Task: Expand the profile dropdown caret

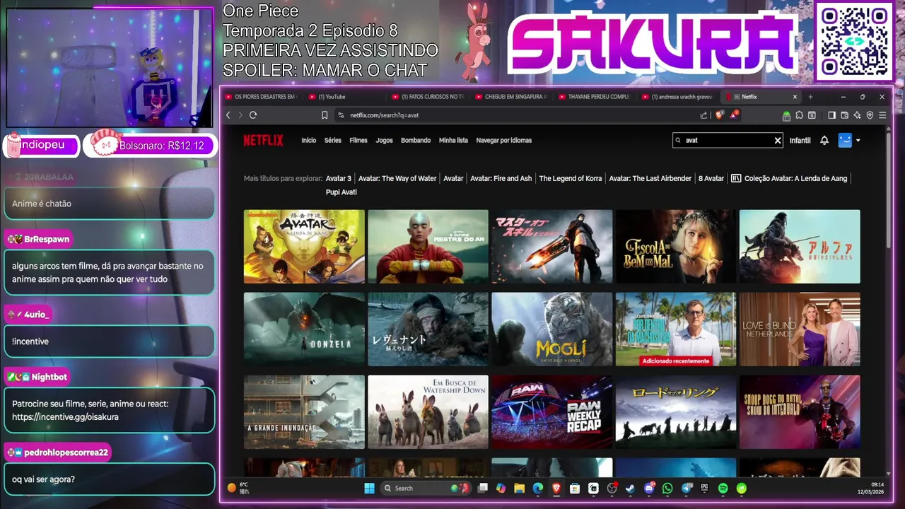Action: tap(858, 140)
